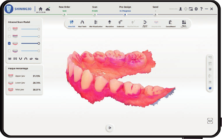
Task: Select the Mark Teeth tool
Action: [x=82, y=23]
